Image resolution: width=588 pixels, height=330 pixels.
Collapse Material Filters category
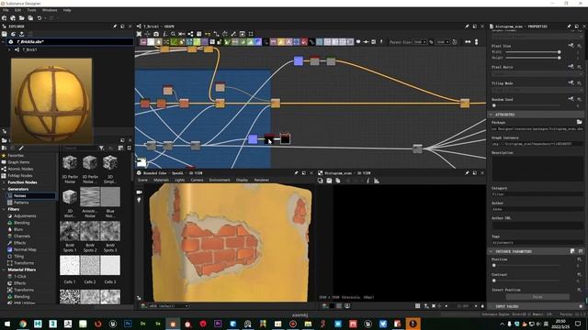point(4,269)
